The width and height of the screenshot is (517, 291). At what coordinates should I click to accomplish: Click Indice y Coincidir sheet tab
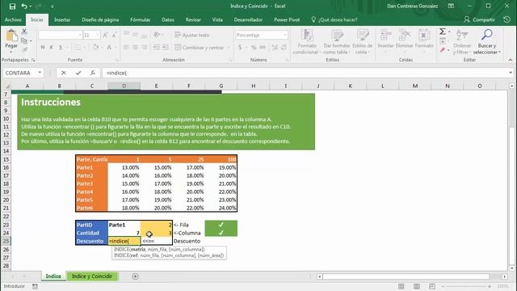point(92,276)
